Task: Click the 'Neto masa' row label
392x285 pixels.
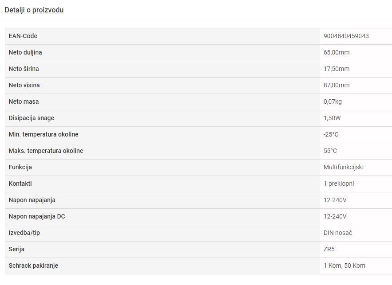Action: (x=24, y=102)
